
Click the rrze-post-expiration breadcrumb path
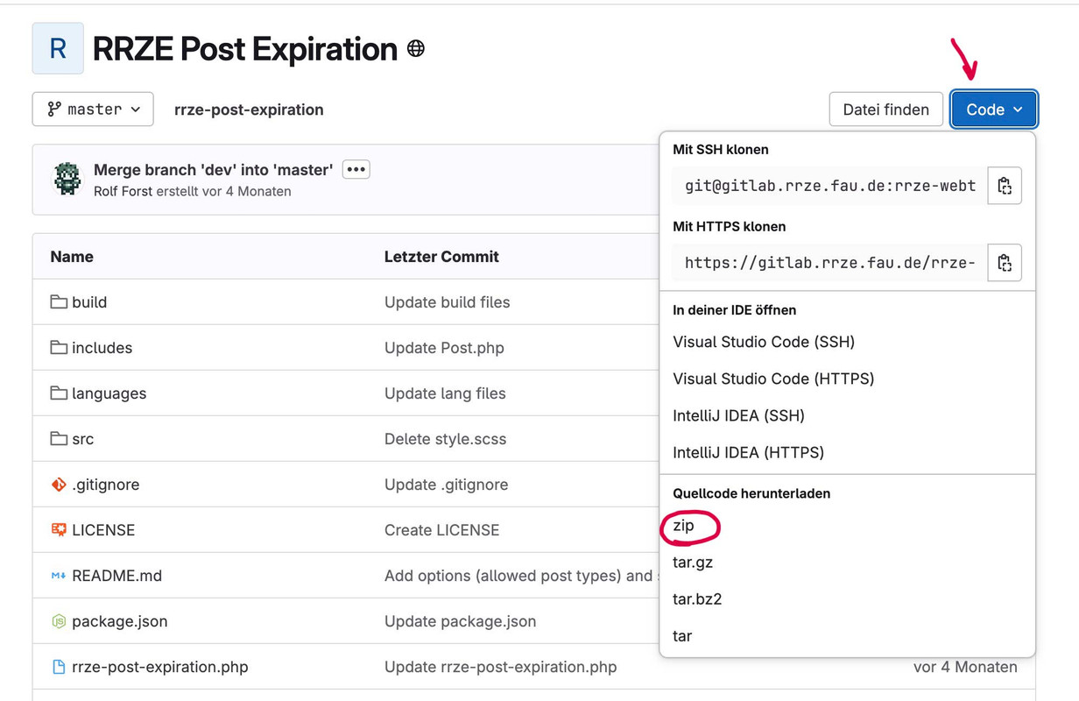click(x=249, y=110)
